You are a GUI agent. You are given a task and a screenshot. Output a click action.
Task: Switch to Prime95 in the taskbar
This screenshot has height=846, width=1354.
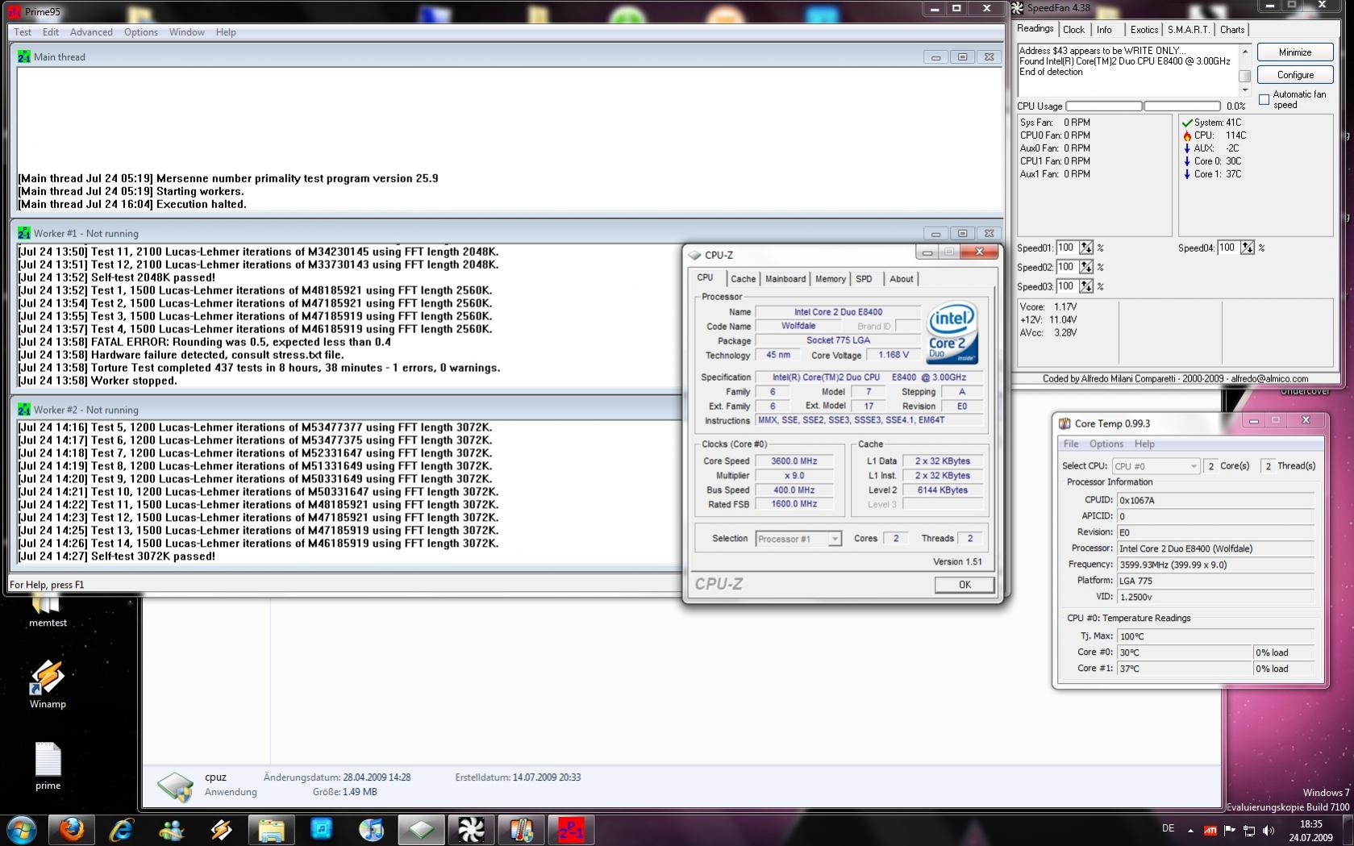tap(571, 830)
